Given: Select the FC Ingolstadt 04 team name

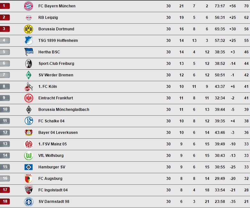Looking at the screenshot, I should pos(53,190).
